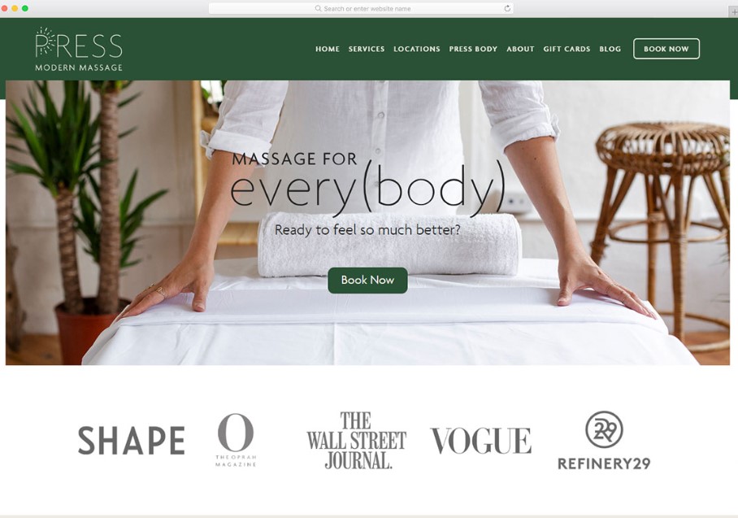Click the Wall Street Journal logo
The width and height of the screenshot is (738, 518).
pos(356,440)
